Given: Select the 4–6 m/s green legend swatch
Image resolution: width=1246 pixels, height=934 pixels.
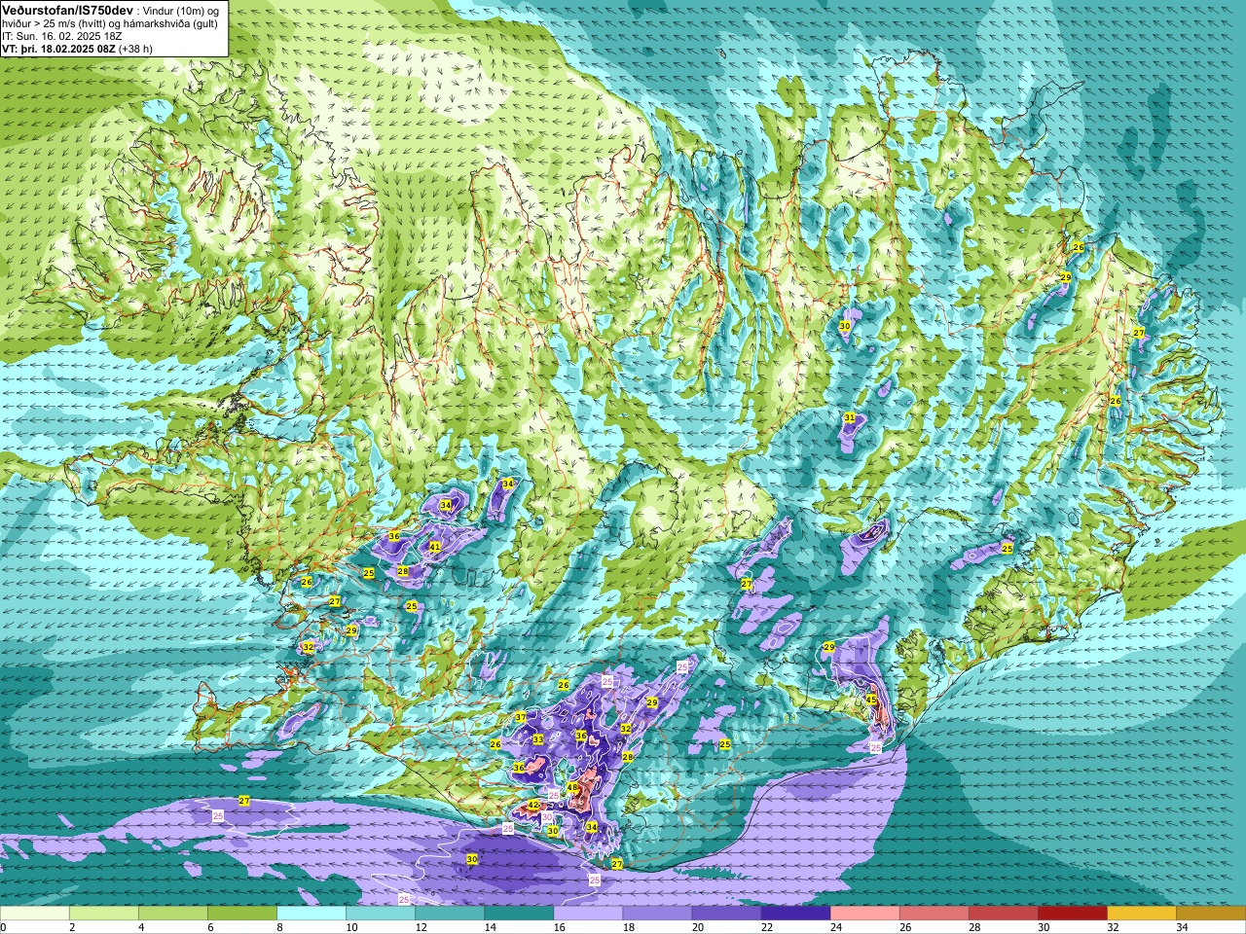Looking at the screenshot, I should [173, 914].
